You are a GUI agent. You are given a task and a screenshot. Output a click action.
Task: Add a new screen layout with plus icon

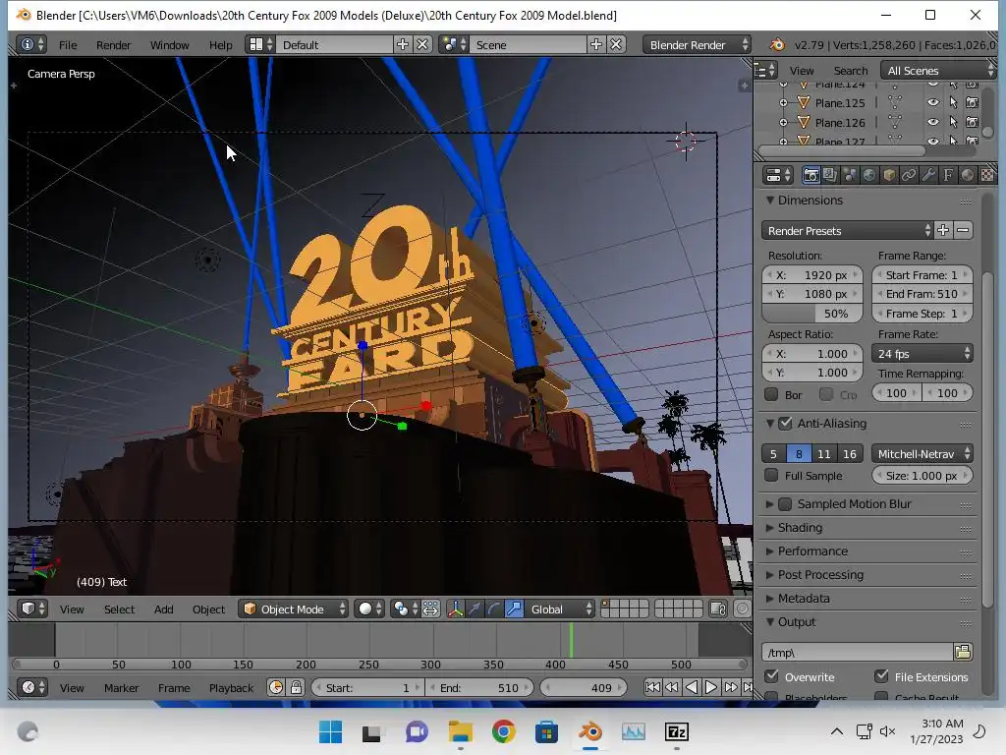[x=403, y=44]
